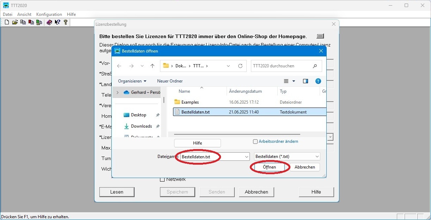Open the Organisieren dropdown
The width and height of the screenshot is (431, 220).
(x=132, y=81)
